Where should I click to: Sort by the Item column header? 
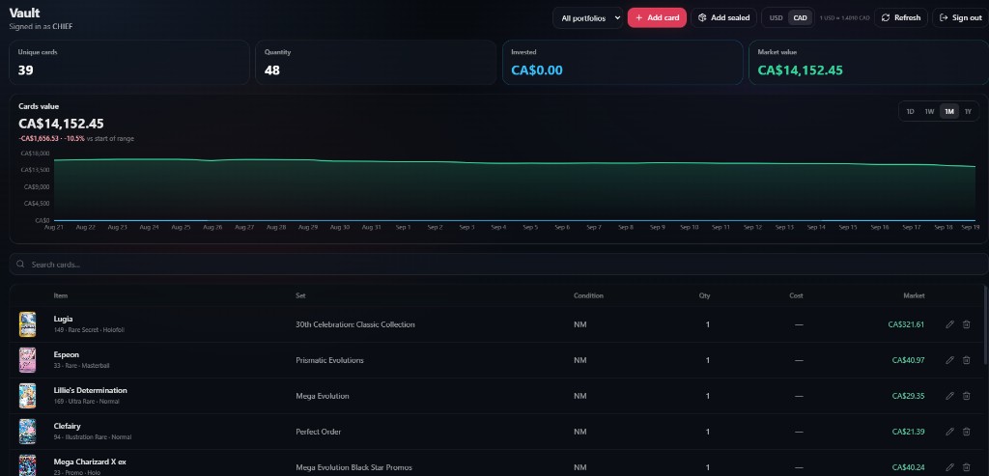[x=61, y=295]
